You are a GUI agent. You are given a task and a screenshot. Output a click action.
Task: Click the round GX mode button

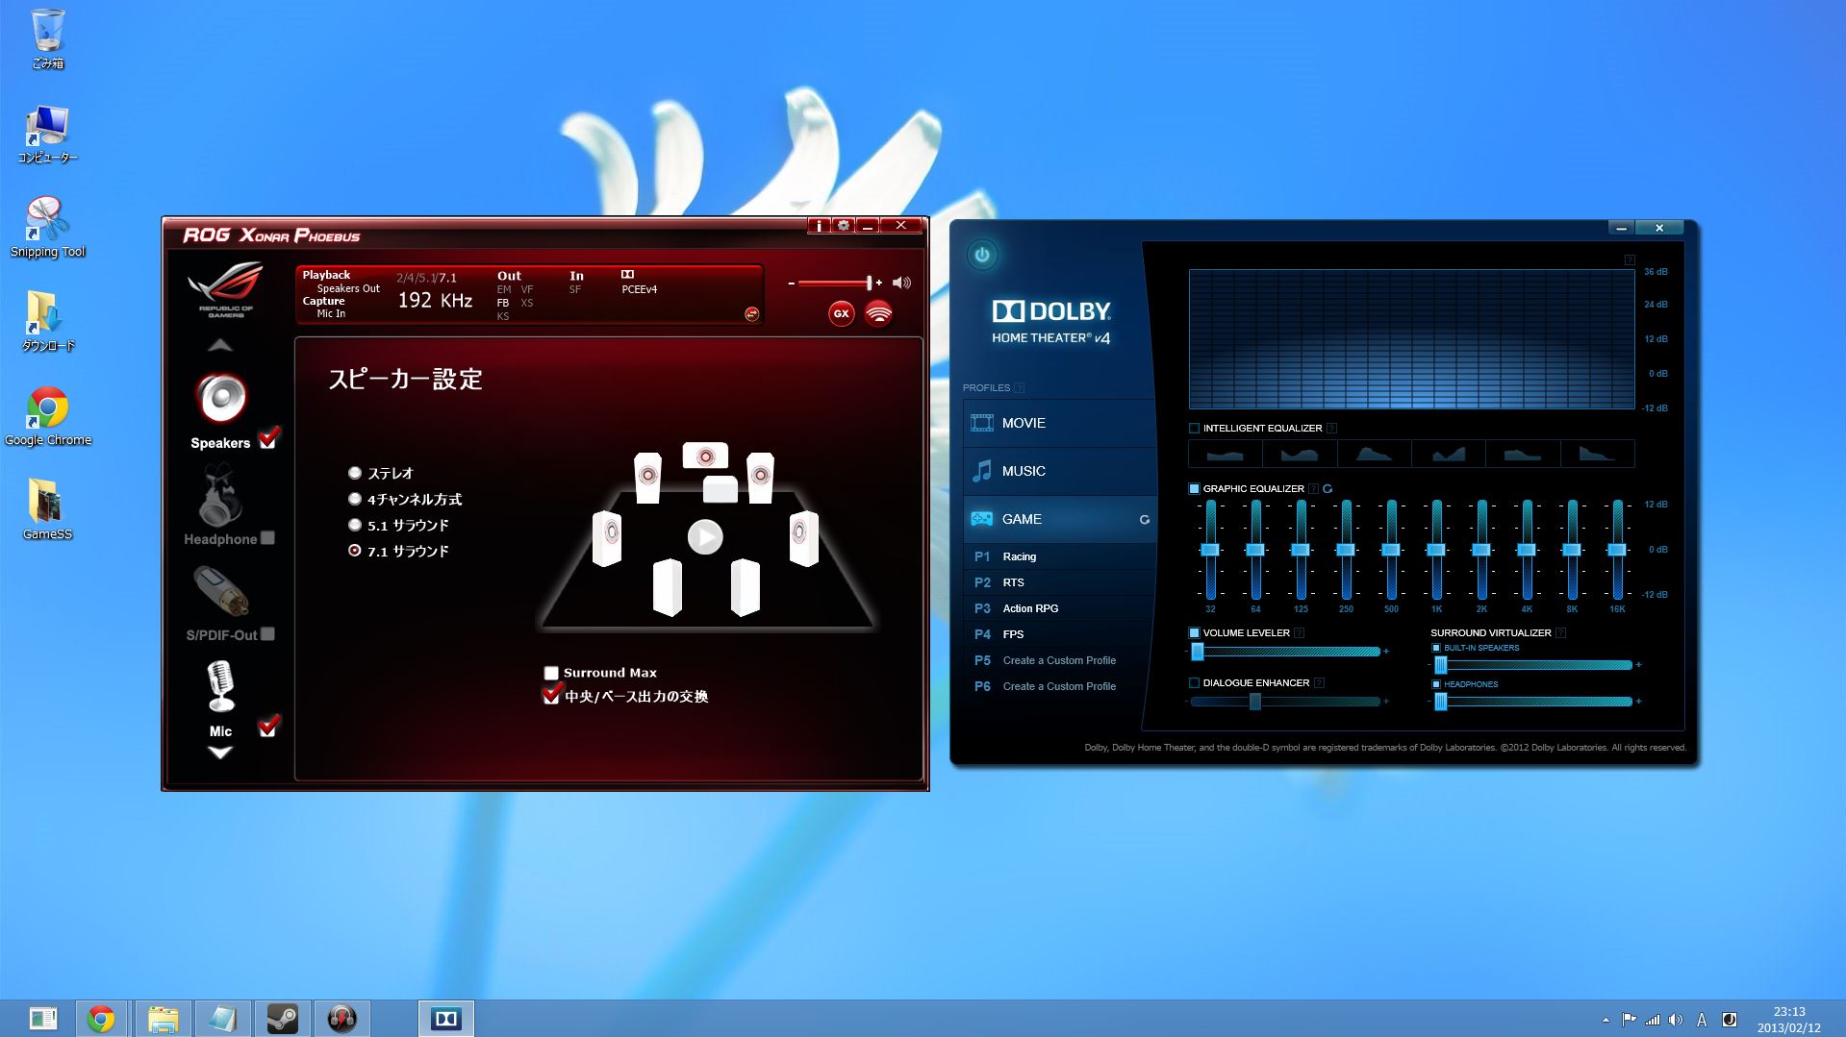[842, 313]
